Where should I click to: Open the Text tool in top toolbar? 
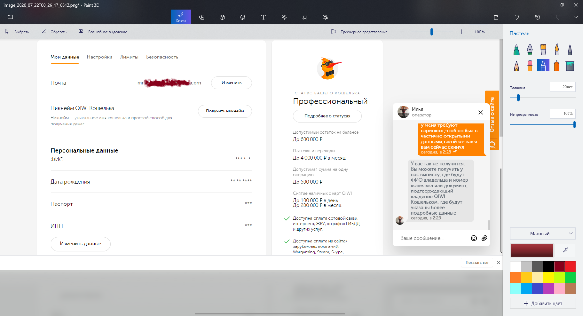263,17
